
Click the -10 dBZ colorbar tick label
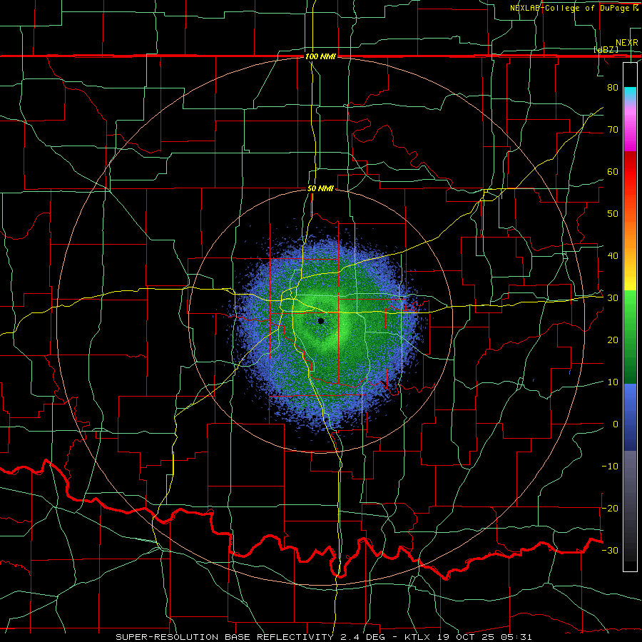click(610, 466)
